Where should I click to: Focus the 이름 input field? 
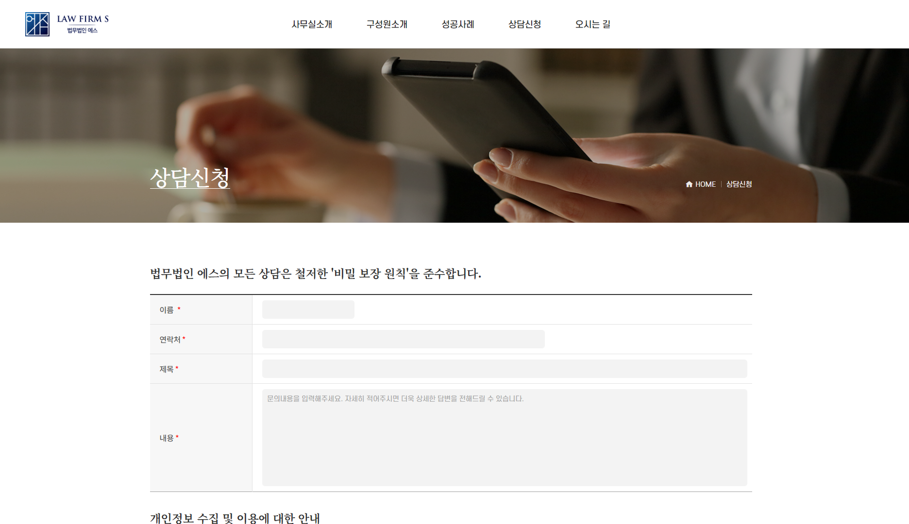pos(308,310)
